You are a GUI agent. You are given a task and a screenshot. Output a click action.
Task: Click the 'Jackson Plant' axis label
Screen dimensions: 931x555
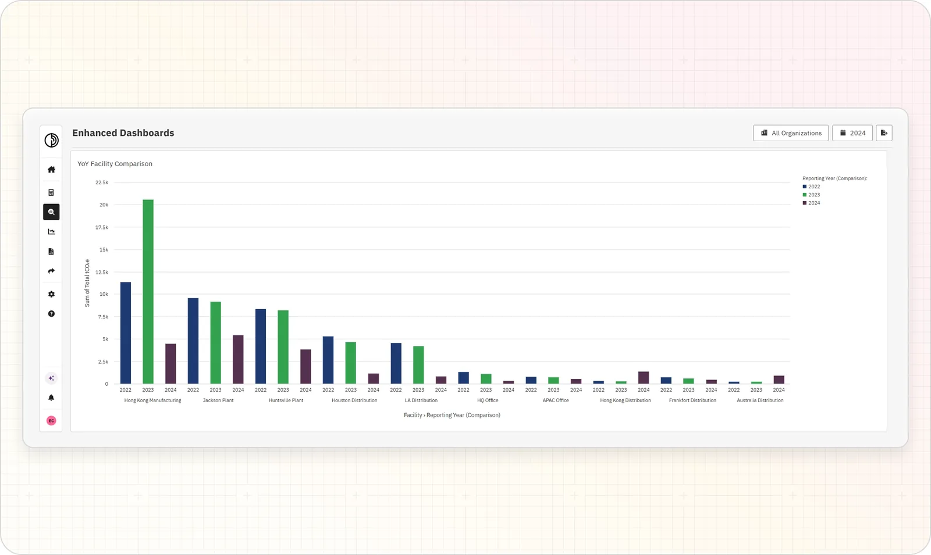click(218, 400)
